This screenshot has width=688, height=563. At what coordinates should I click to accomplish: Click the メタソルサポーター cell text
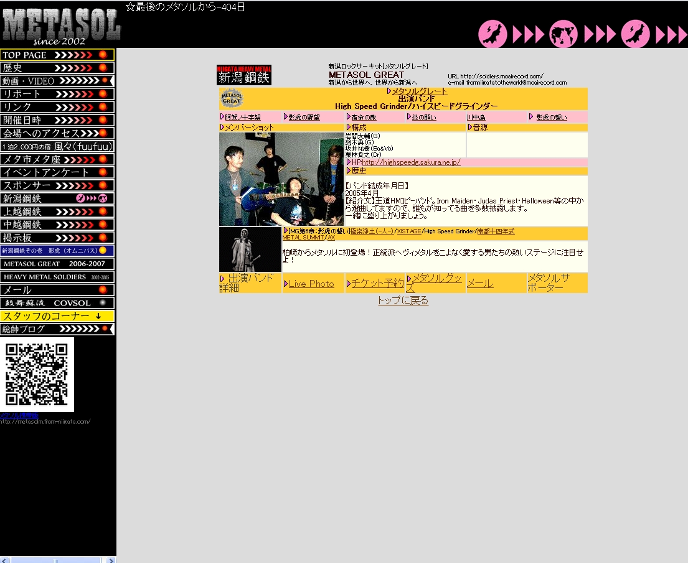549,283
